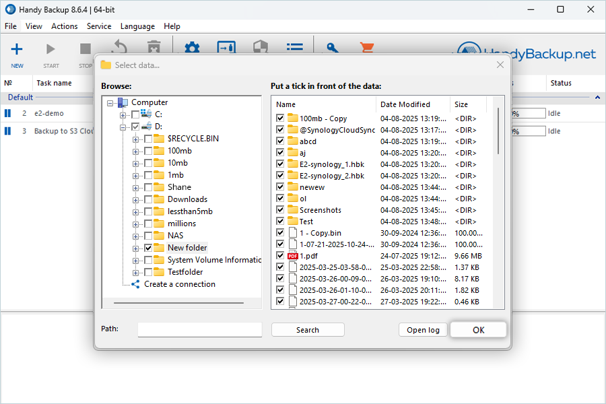Open the Actions menu
Viewport: 606px width, 404px height.
64,26
